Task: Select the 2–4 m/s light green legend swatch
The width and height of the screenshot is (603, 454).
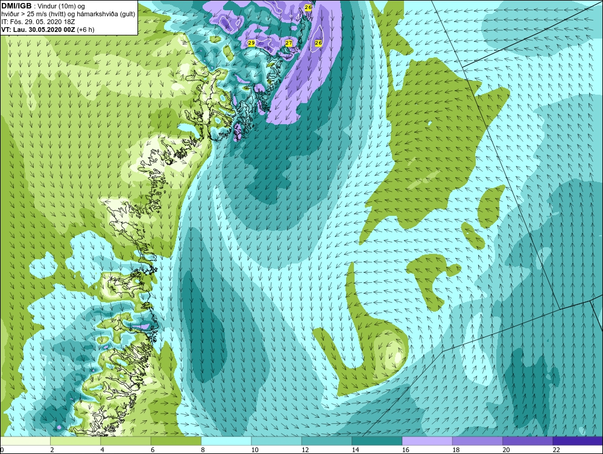Action: click(x=75, y=441)
